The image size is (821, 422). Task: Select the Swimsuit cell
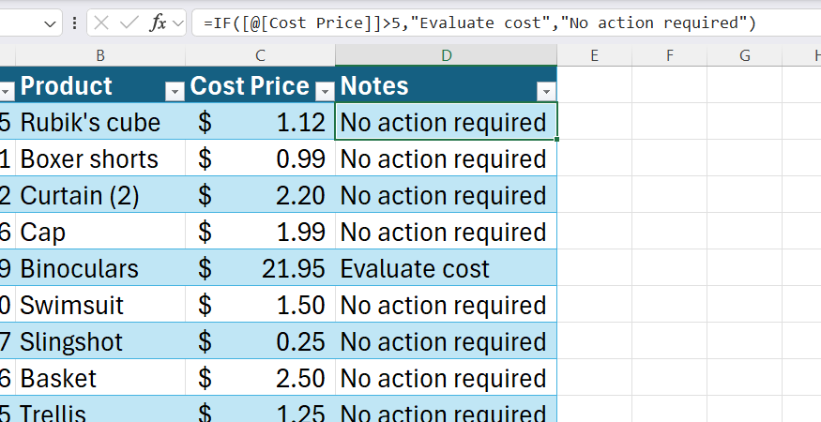point(100,305)
